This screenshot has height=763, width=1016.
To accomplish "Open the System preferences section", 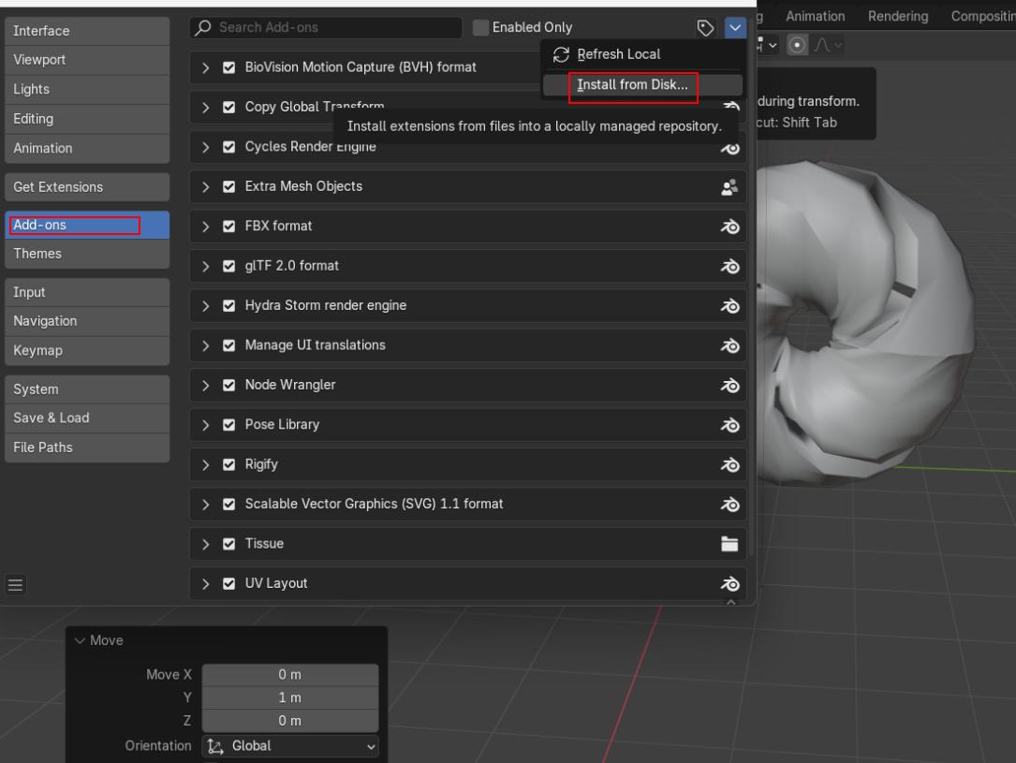I will pos(87,389).
